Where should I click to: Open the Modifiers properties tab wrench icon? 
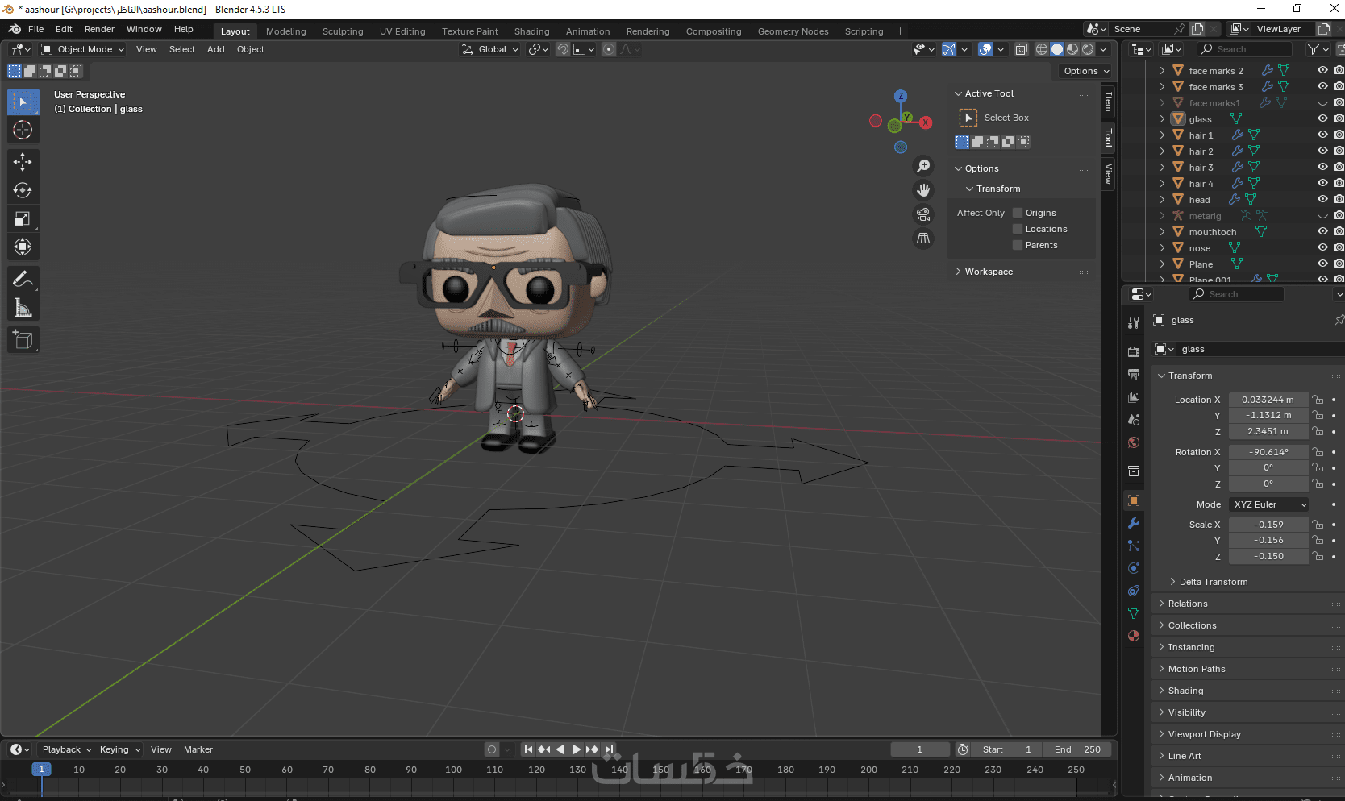[1134, 523]
